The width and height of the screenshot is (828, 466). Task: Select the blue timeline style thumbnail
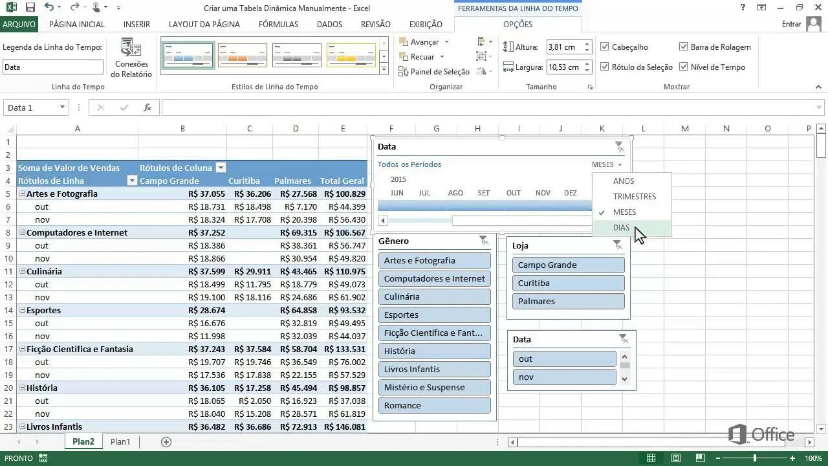point(188,56)
